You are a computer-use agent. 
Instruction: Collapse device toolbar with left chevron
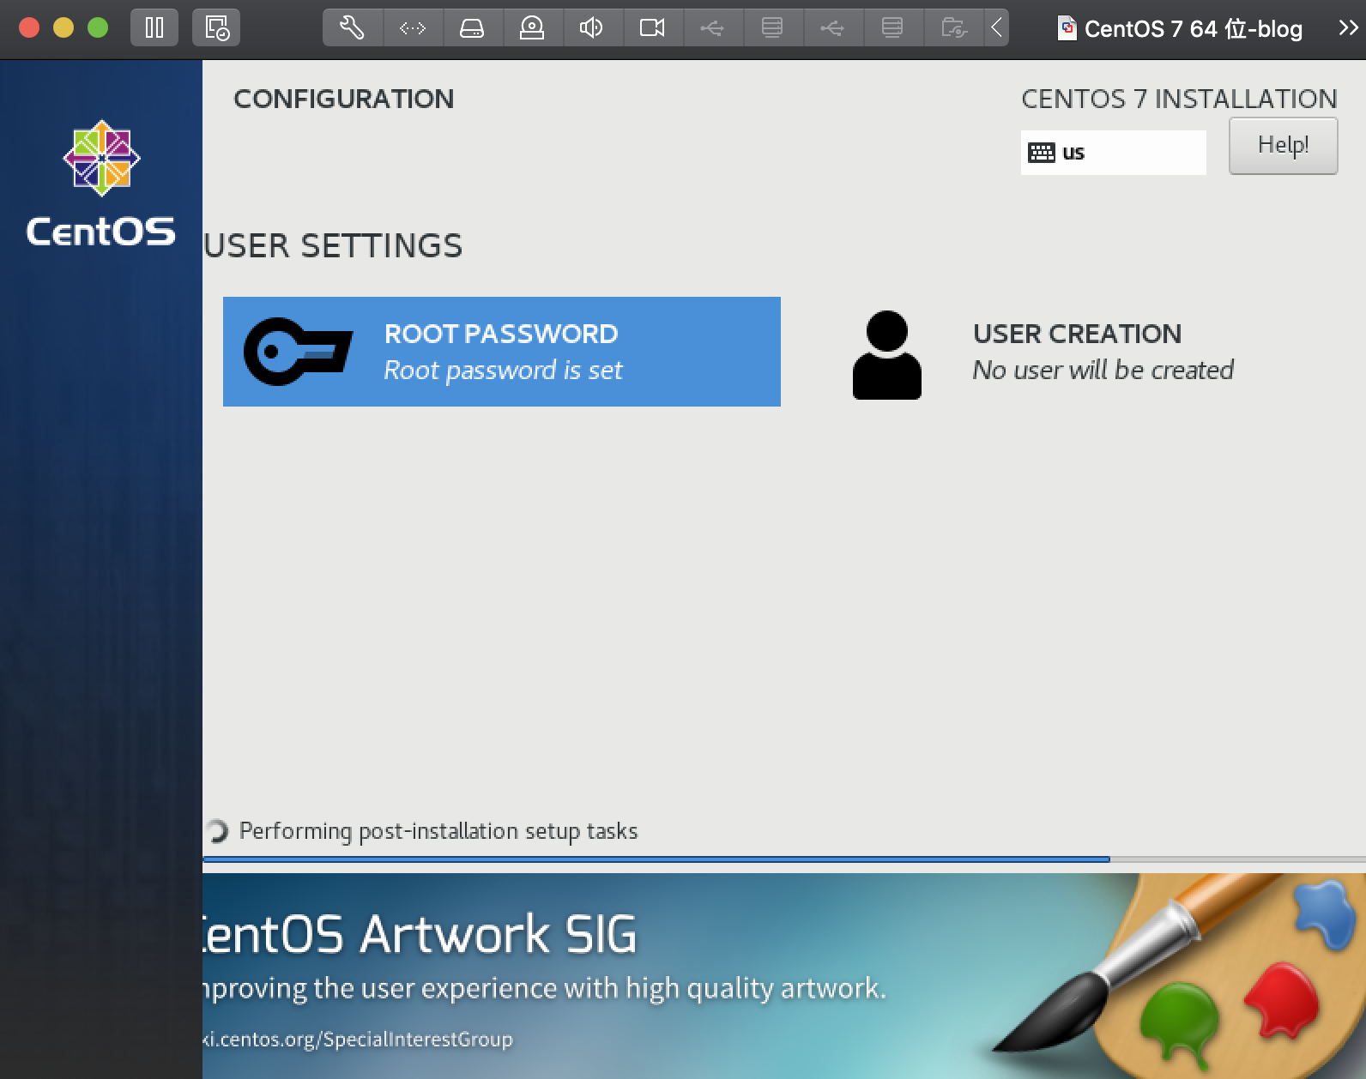(x=996, y=28)
